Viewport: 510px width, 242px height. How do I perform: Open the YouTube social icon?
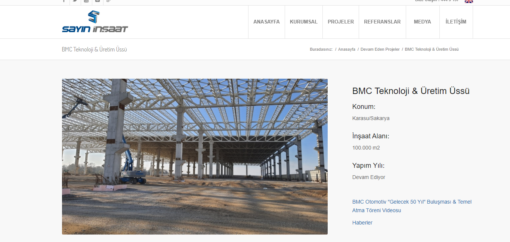pos(86,1)
